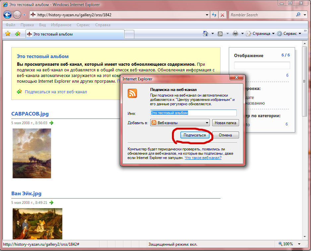Image resolution: width=311 pixels, height=251 pixels.
Task: Open the Справка menu
Action: [x=103, y=25]
